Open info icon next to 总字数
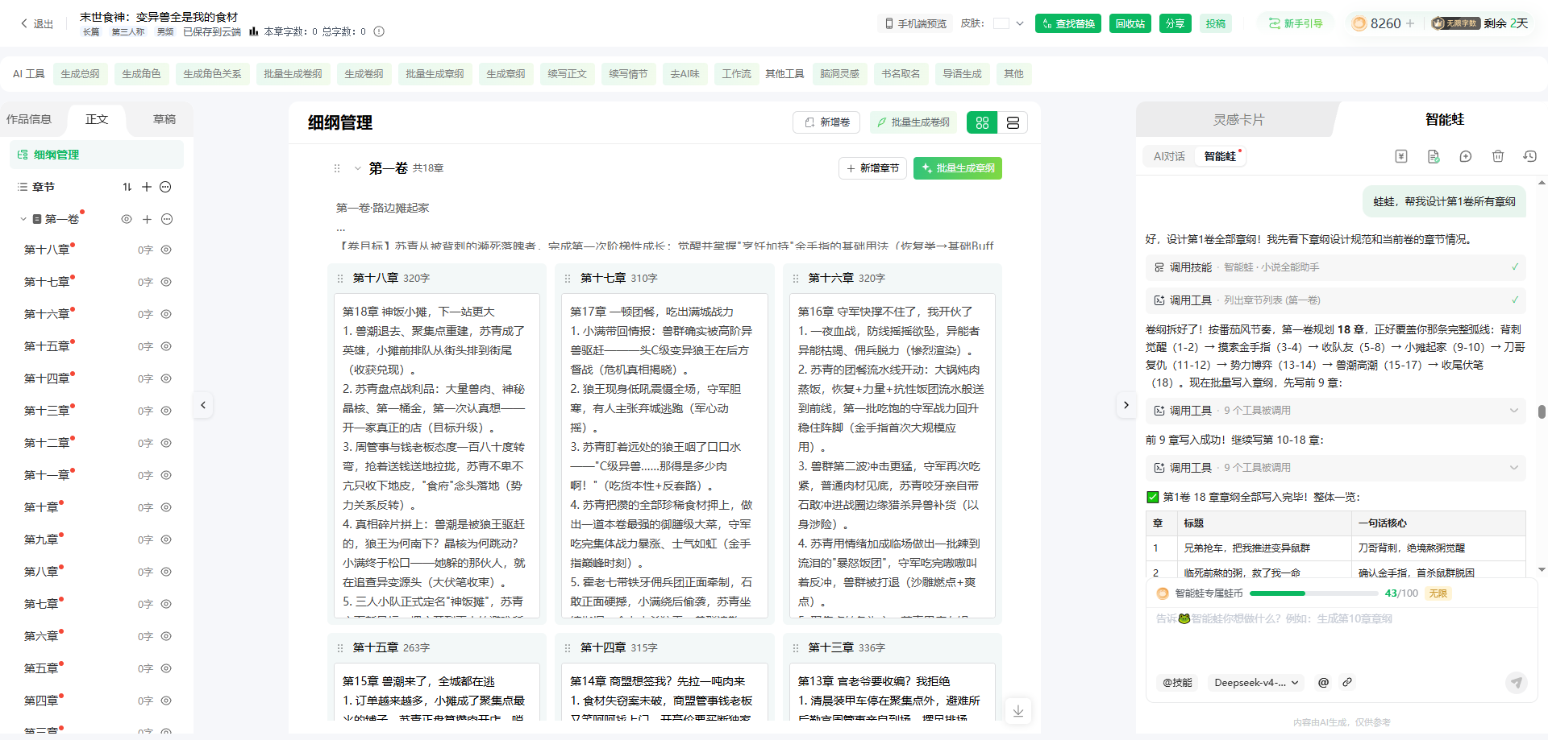The height and width of the screenshot is (740, 1548). click(379, 31)
